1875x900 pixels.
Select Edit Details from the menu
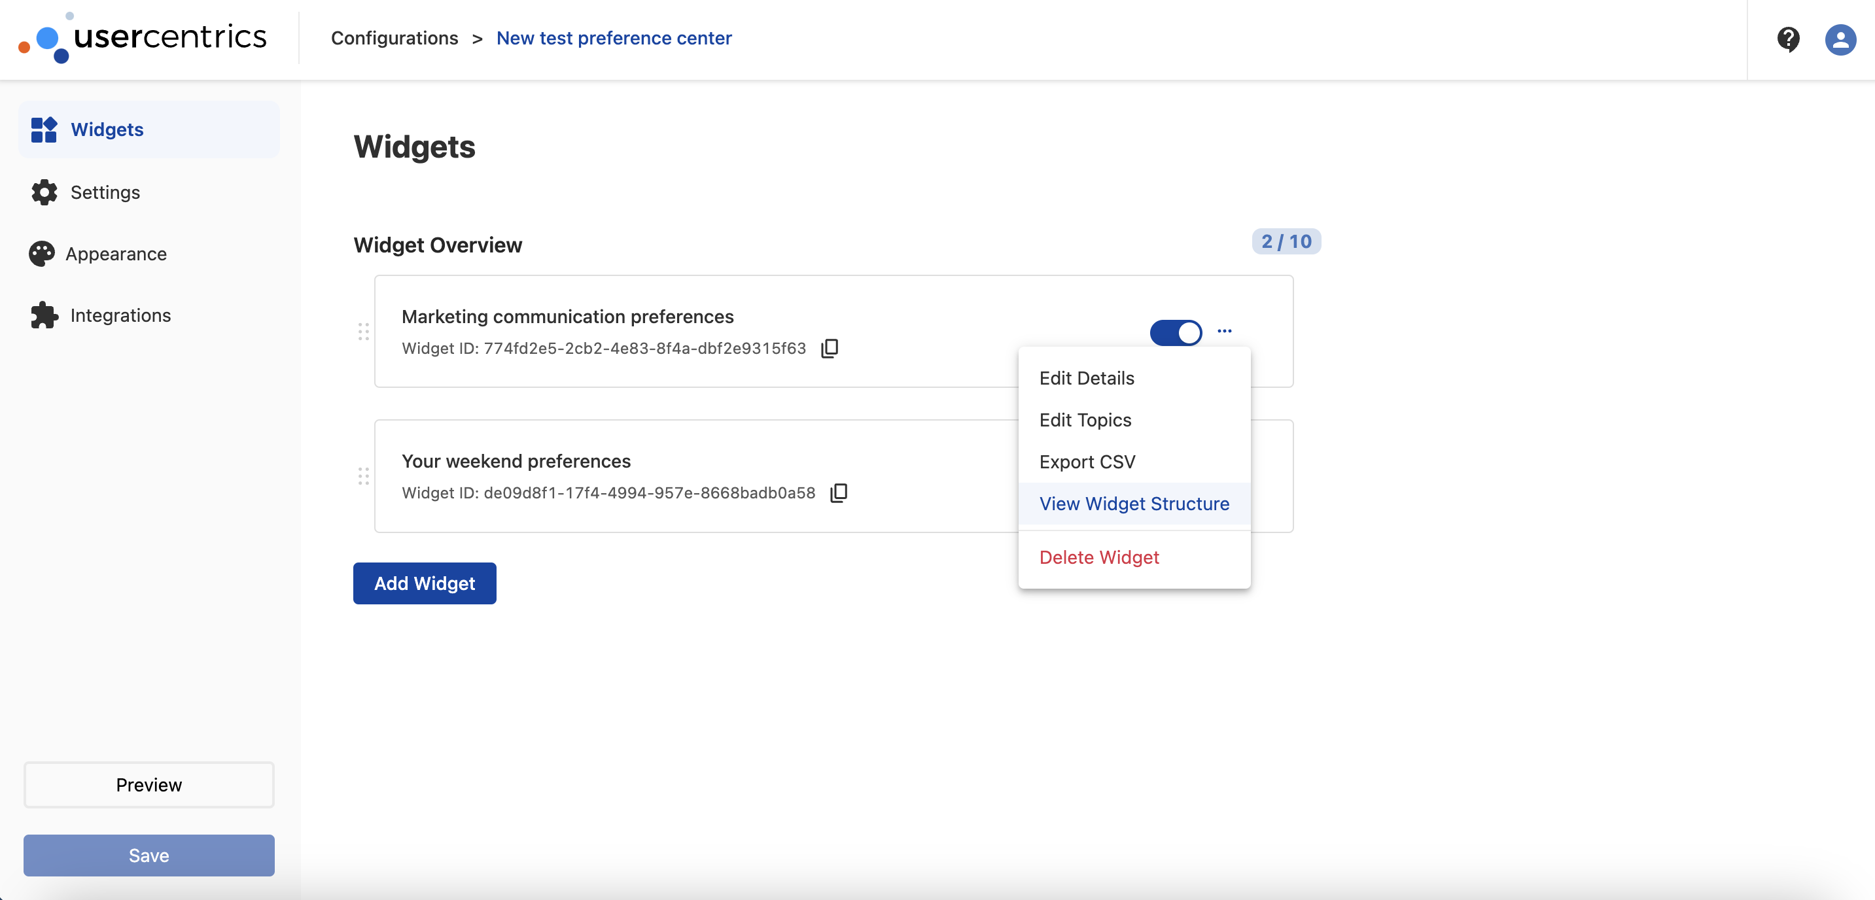click(x=1086, y=378)
